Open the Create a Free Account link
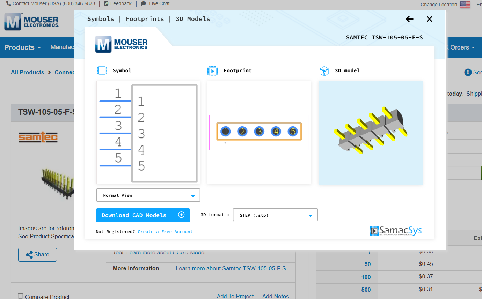482x299 pixels. (165, 231)
